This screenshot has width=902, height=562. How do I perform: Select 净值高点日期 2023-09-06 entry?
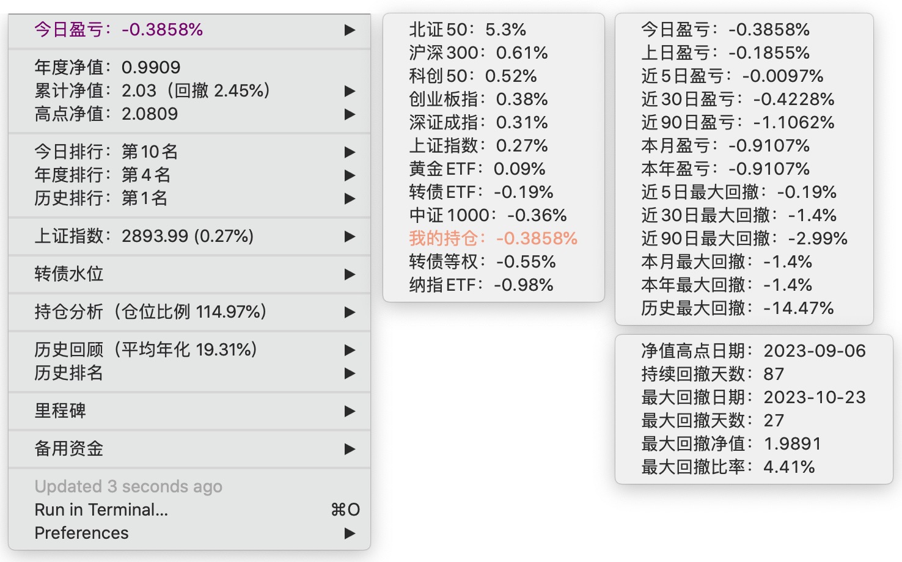pos(753,351)
